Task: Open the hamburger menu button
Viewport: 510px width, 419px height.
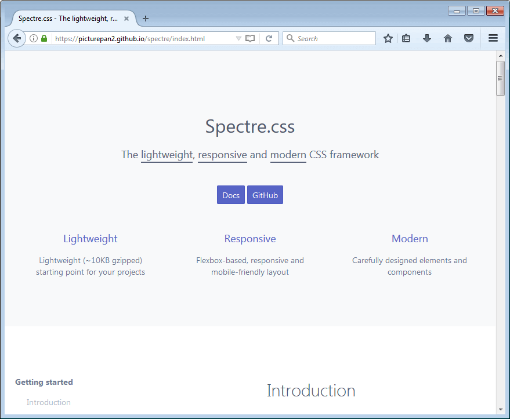Action: (493, 38)
